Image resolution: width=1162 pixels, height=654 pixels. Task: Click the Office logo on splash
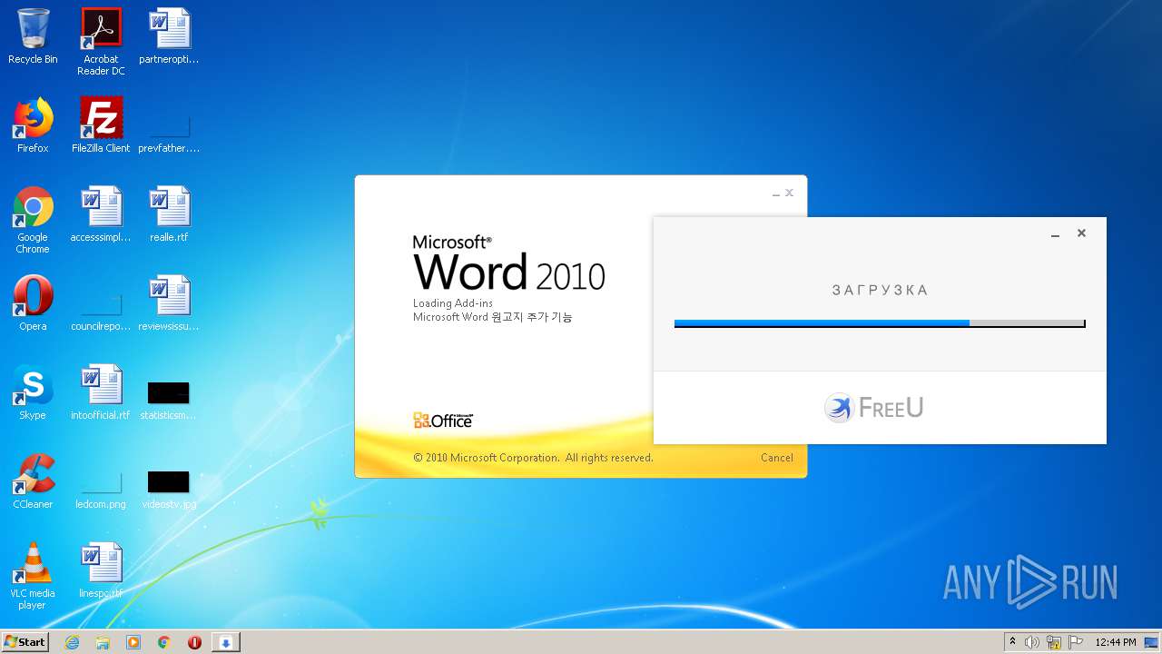coord(443,421)
